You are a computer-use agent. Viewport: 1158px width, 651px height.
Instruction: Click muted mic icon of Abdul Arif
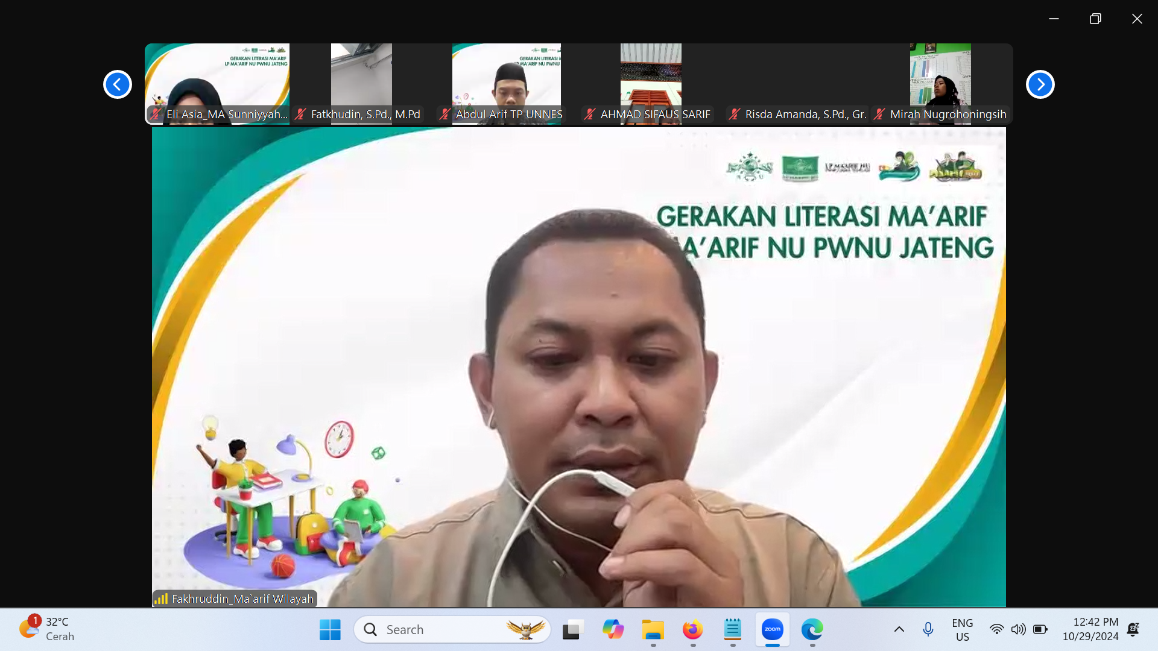click(445, 114)
